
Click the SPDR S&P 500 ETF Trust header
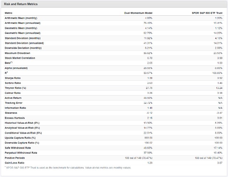[207, 13]
